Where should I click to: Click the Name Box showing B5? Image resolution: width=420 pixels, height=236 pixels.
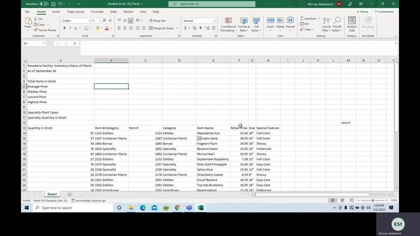coord(32,43)
